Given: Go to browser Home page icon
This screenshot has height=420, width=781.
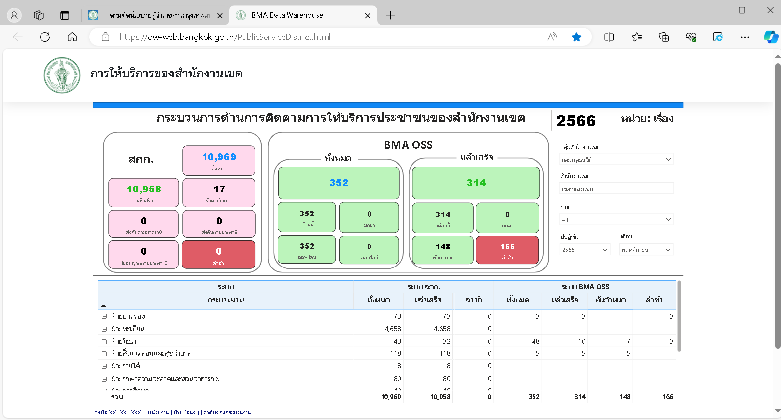Looking at the screenshot, I should pyautogui.click(x=72, y=37).
